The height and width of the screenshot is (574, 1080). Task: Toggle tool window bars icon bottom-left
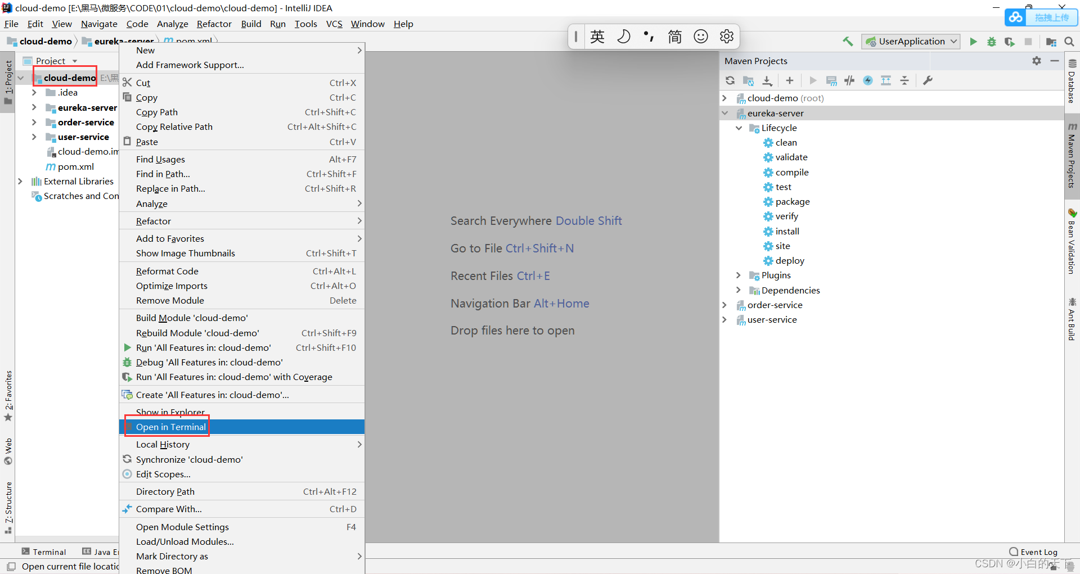click(x=10, y=566)
